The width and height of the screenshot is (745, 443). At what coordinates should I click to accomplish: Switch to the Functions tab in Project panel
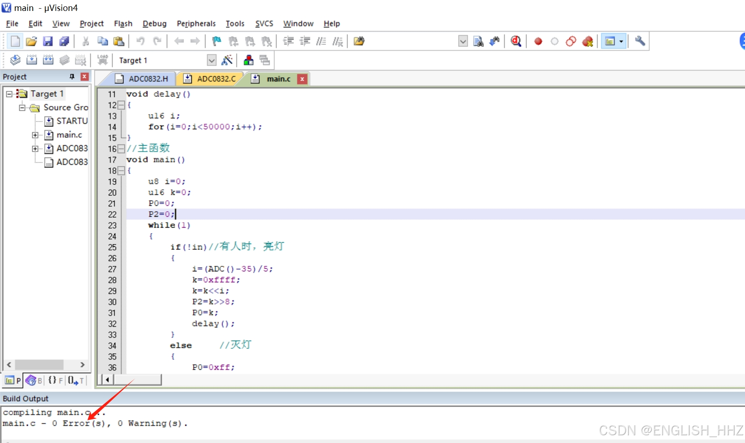tap(56, 380)
